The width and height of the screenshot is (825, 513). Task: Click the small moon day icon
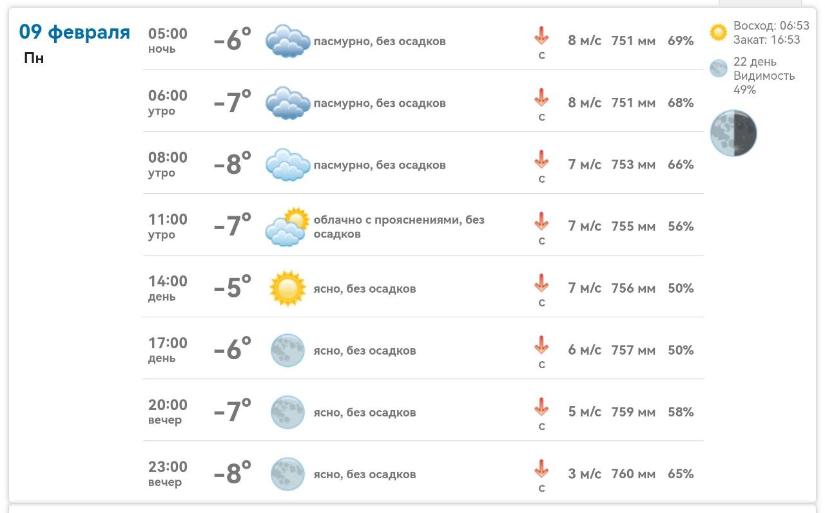pos(718,68)
